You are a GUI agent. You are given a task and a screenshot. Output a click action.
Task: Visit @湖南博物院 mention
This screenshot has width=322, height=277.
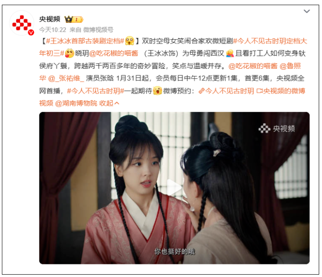pos(76,103)
